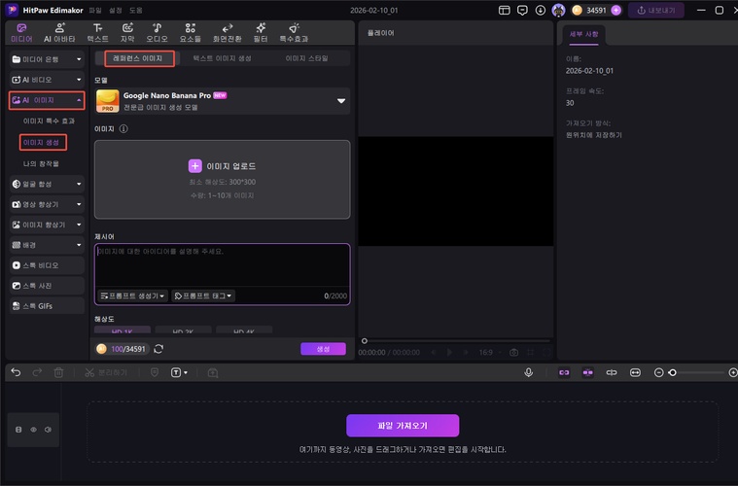Click the timeline zoom out minus icon
Screen dimensions: 738x486
[x=658, y=372]
